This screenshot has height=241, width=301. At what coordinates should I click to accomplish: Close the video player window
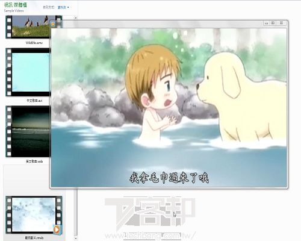pos(281,23)
